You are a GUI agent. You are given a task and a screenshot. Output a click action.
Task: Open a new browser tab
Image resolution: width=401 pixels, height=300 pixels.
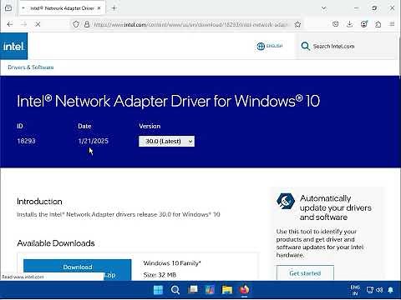[114, 8]
